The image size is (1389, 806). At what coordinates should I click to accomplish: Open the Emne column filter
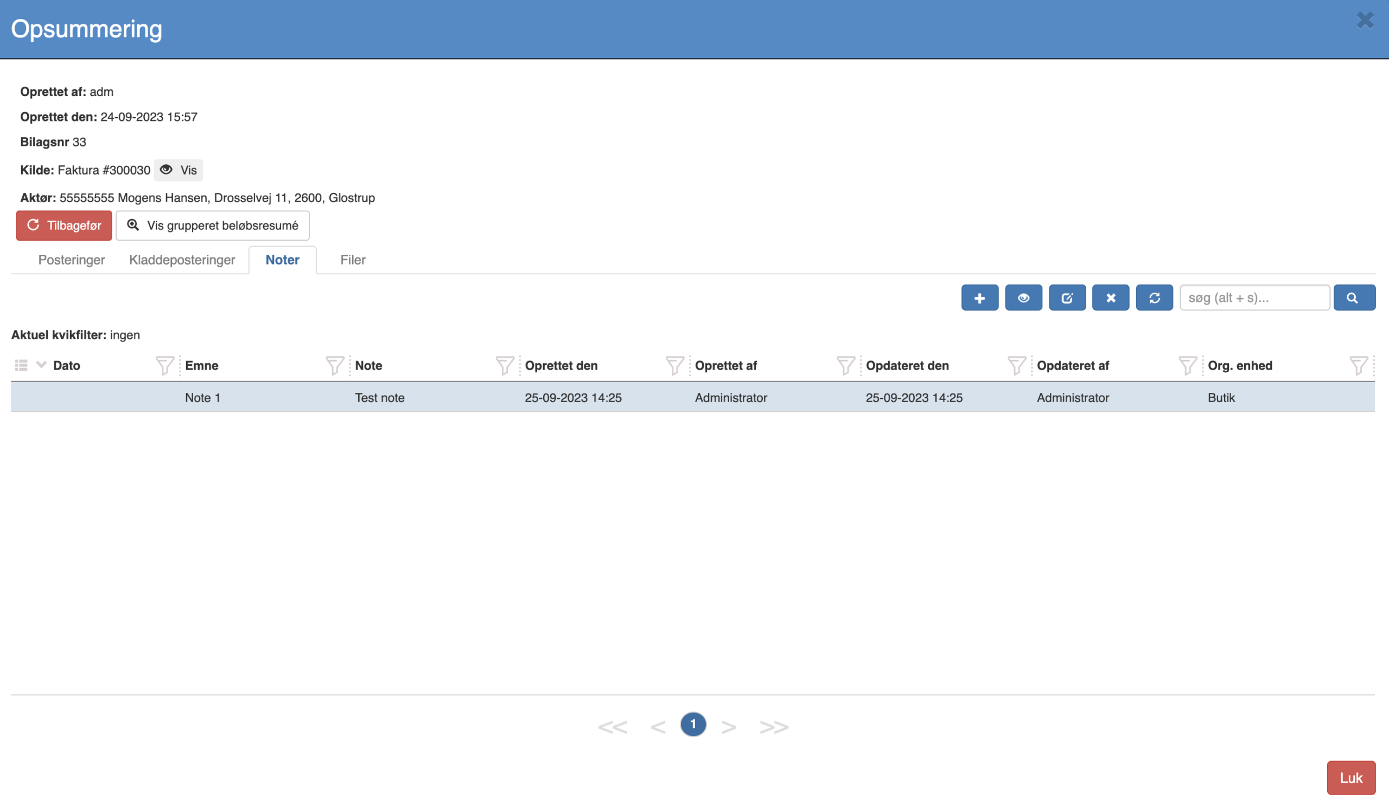click(335, 365)
